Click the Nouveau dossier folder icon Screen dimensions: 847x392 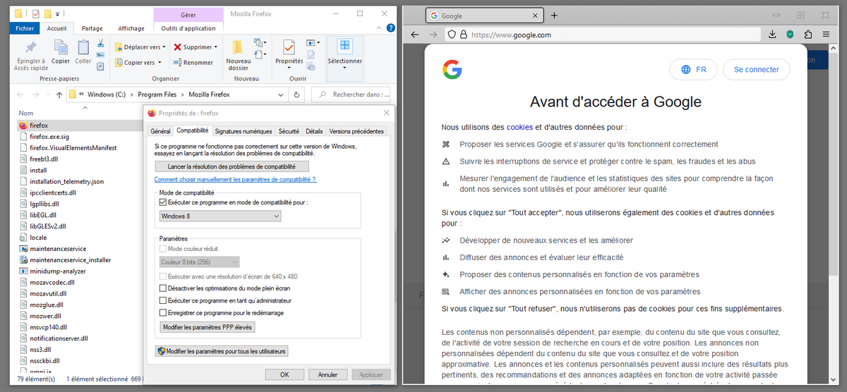pyautogui.click(x=238, y=47)
